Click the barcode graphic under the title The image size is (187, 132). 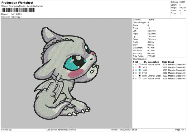18,10
